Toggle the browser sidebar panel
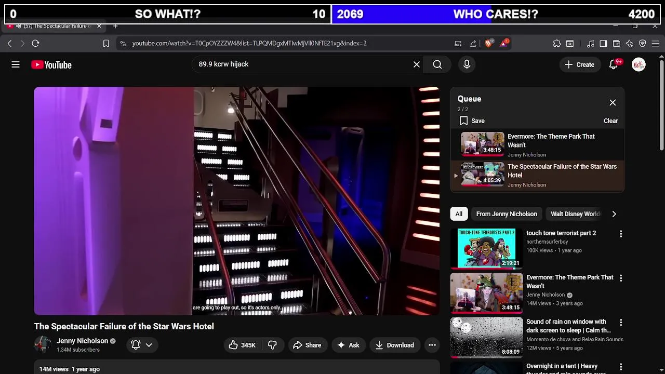The height and width of the screenshot is (374, 665). click(x=603, y=44)
